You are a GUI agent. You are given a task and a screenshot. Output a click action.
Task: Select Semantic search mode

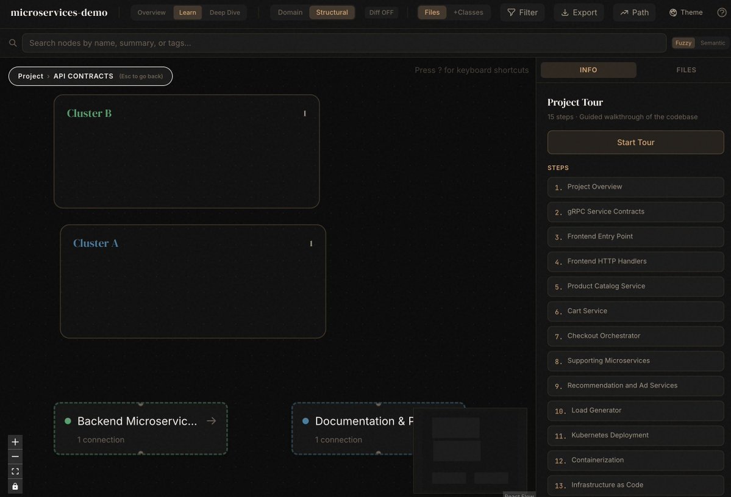pyautogui.click(x=712, y=43)
